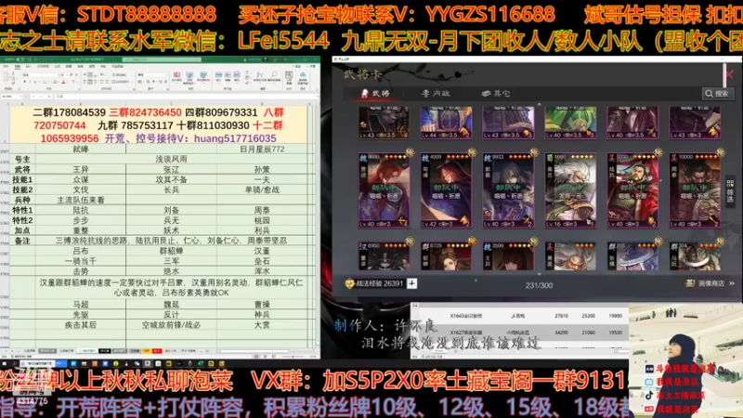Choose red font color in Excel ribbon

pyautogui.click(x=63, y=82)
